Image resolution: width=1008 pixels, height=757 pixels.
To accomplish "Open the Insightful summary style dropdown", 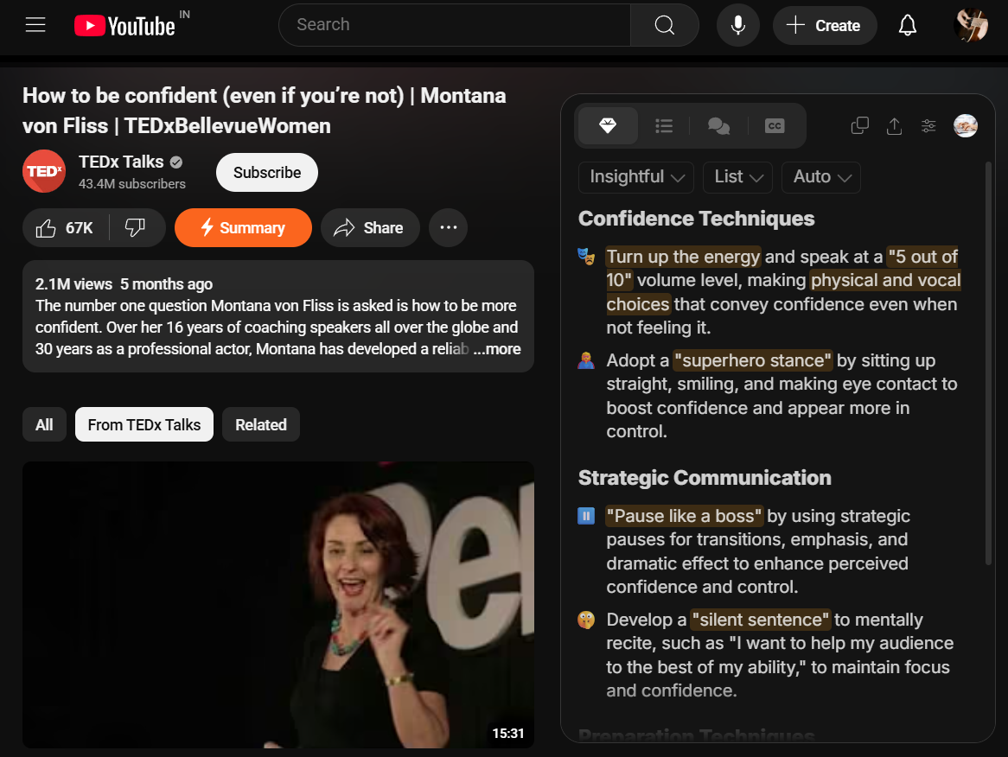I will pos(635,177).
